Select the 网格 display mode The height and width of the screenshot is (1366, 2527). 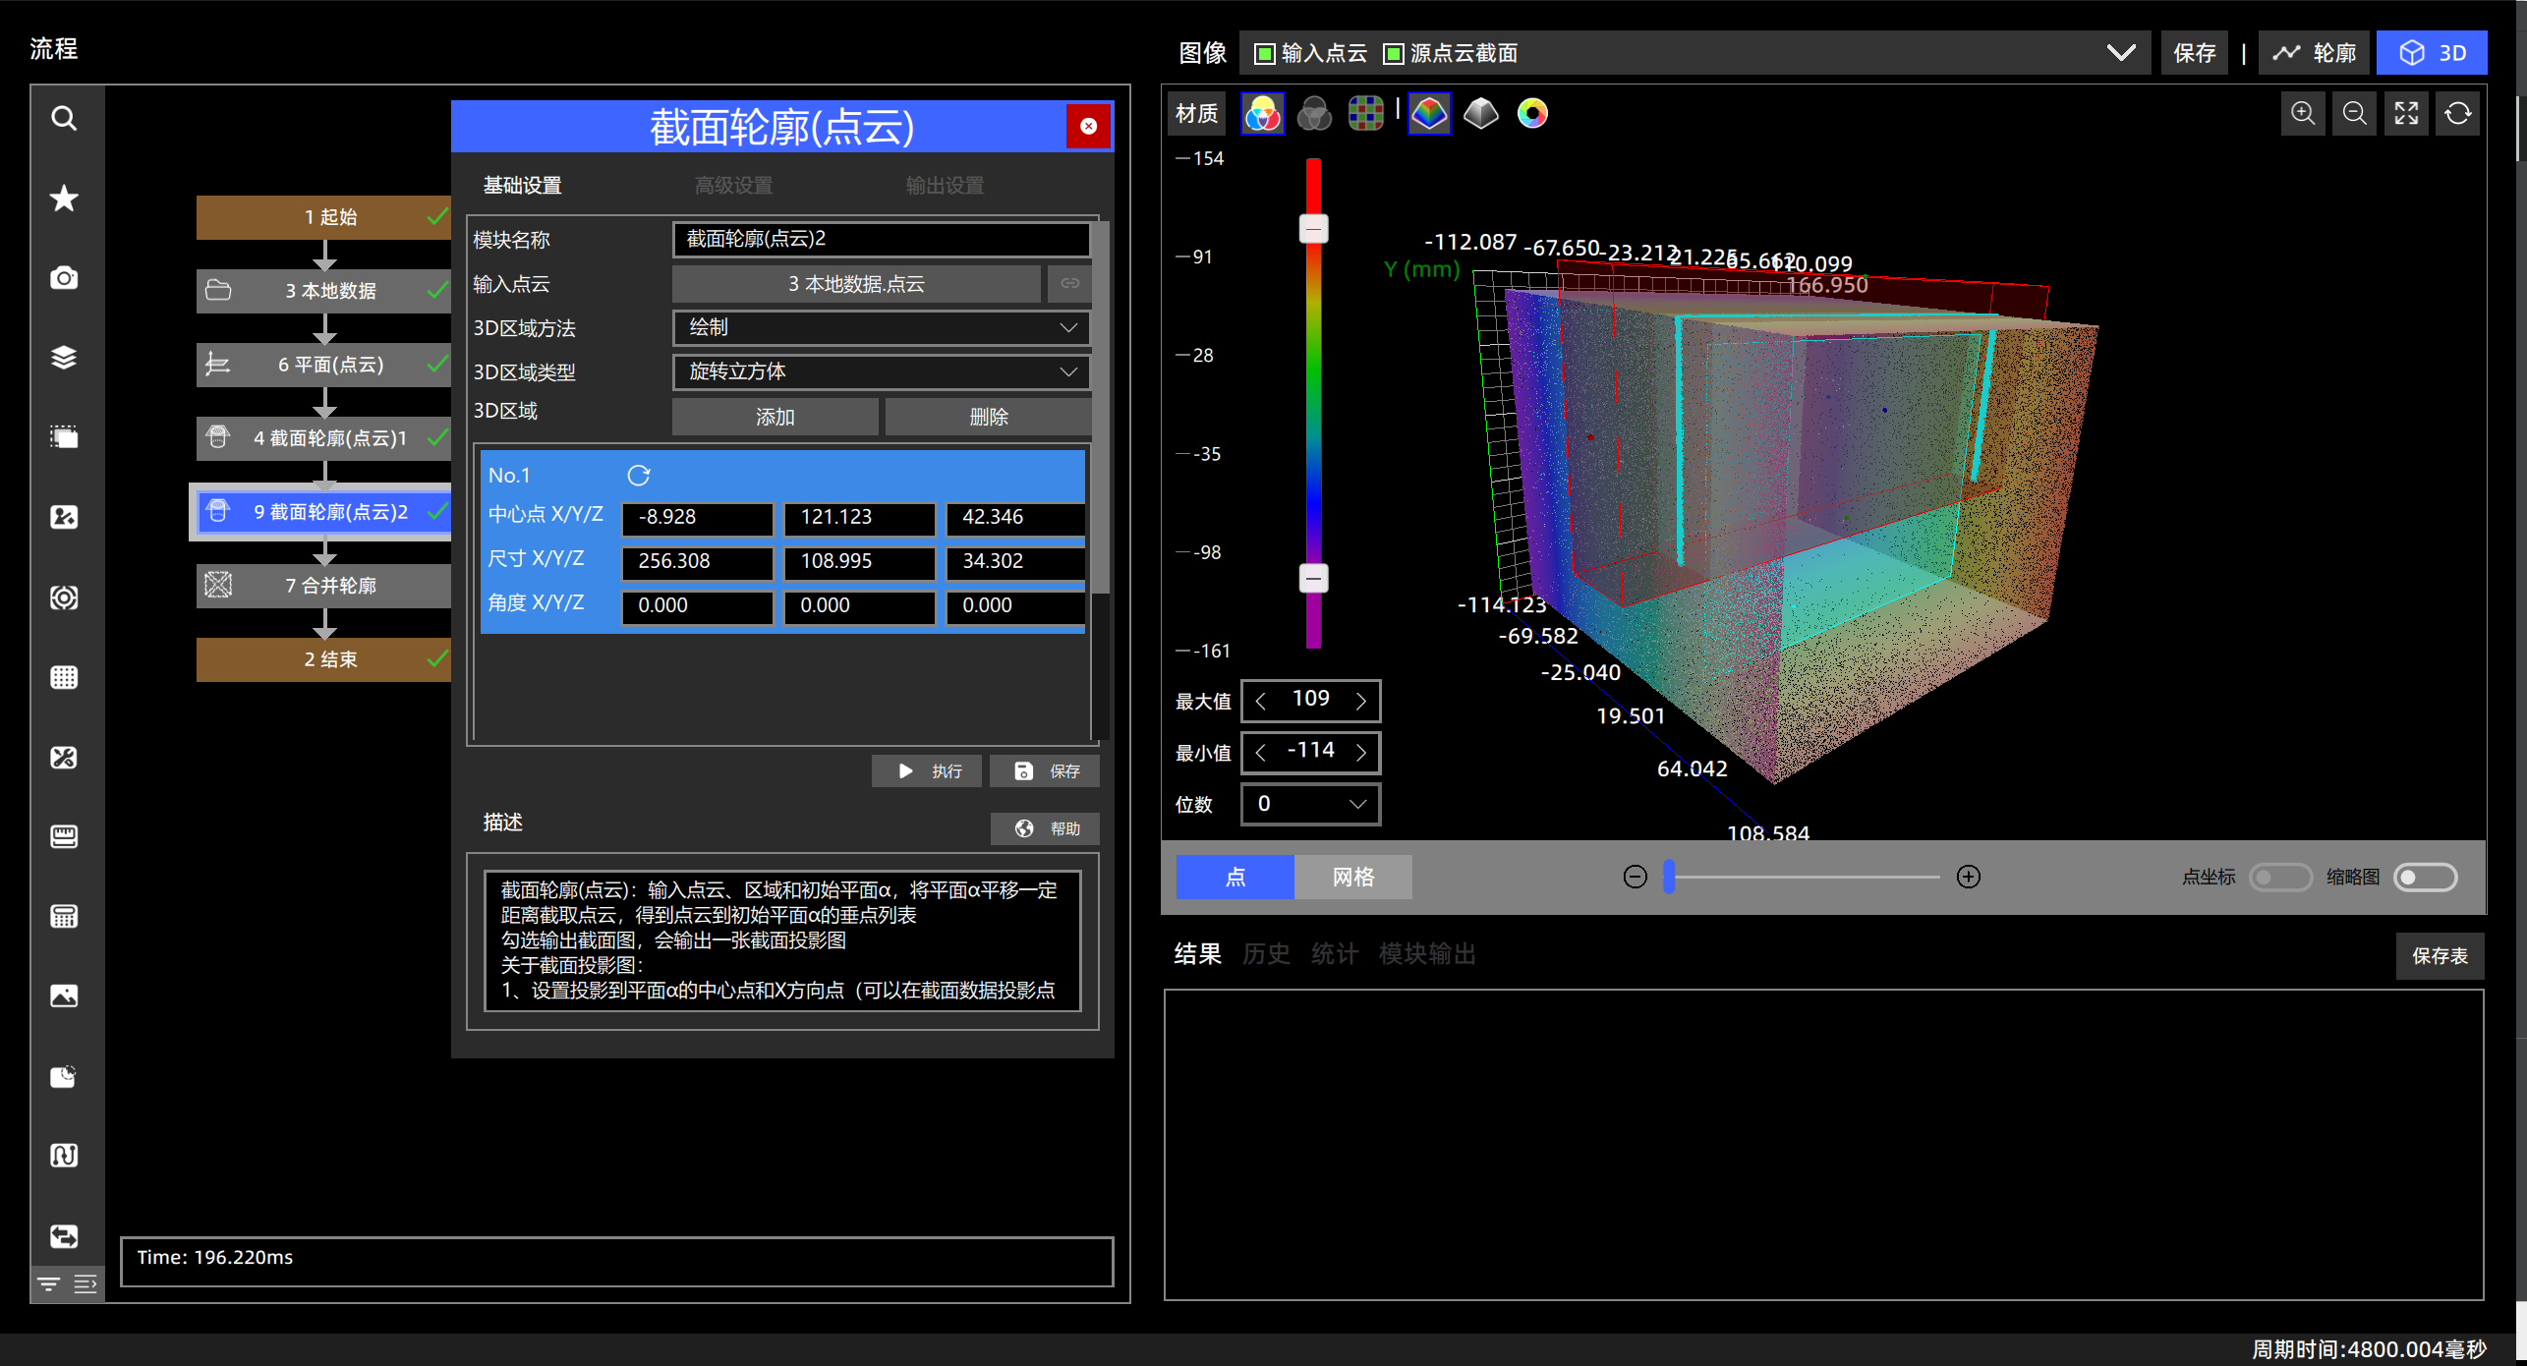[1352, 877]
